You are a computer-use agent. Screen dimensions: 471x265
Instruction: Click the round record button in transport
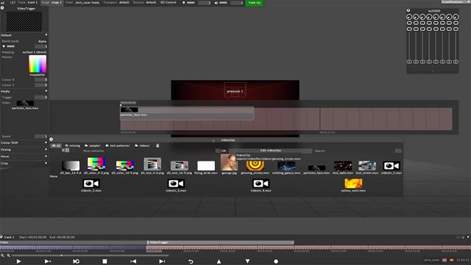[276, 261]
